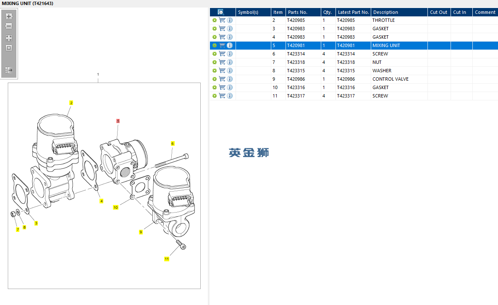Sort by the Qty. column header
This screenshot has height=305, width=498.
[x=328, y=12]
